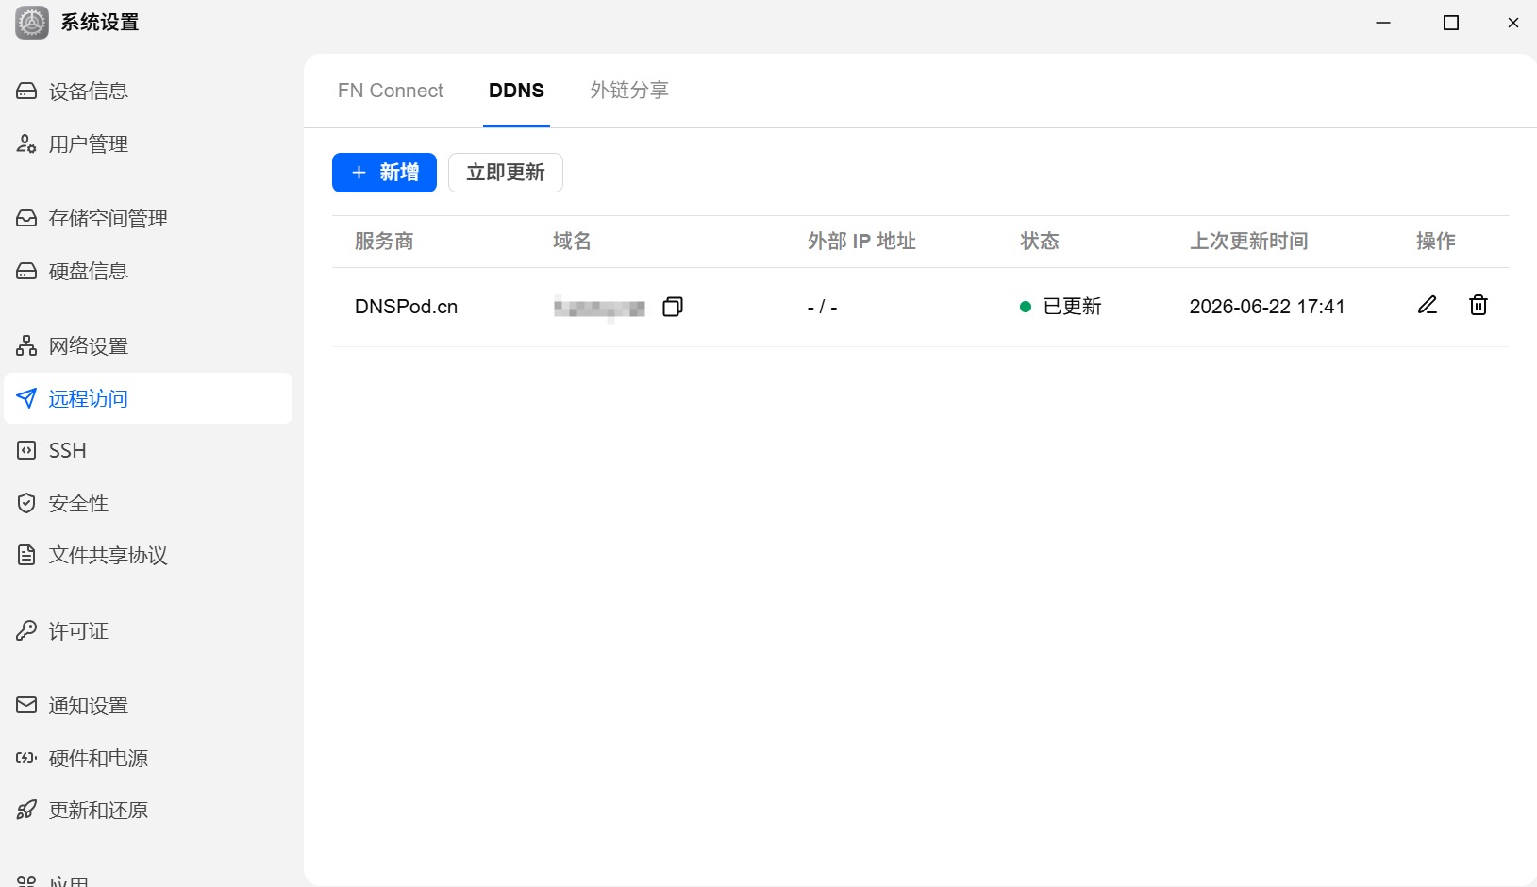The image size is (1537, 887).
Task: Copy the domain name with copy icon
Action: click(673, 307)
